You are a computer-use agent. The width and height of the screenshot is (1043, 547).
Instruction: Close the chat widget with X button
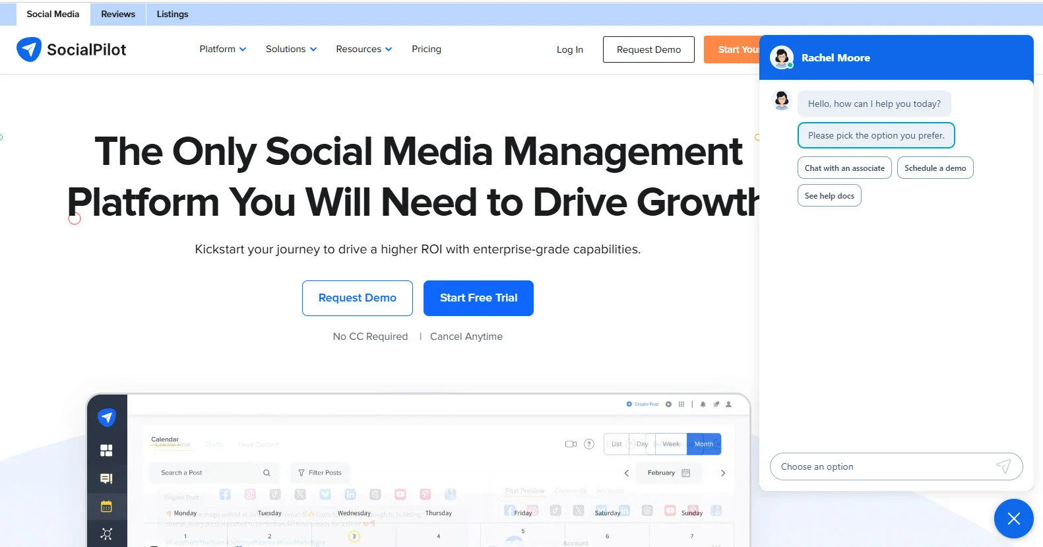click(x=1013, y=519)
